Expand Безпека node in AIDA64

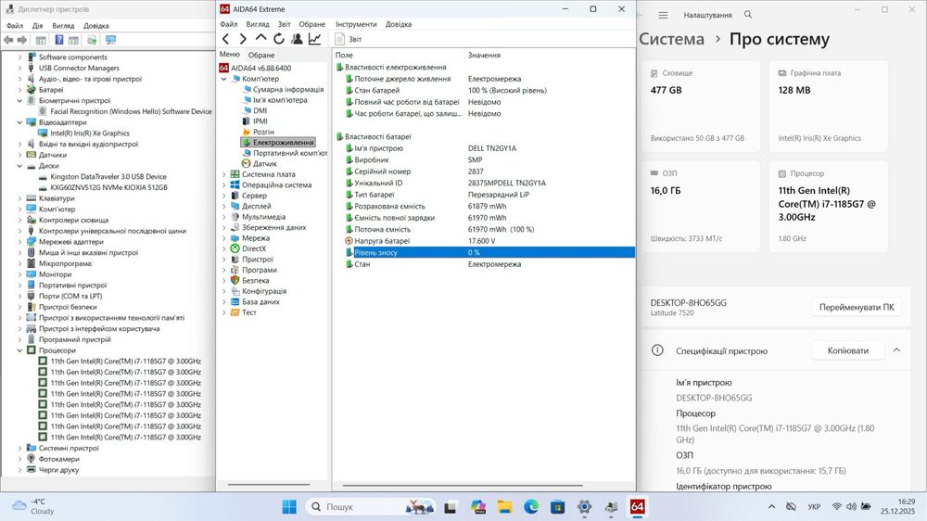coord(224,280)
